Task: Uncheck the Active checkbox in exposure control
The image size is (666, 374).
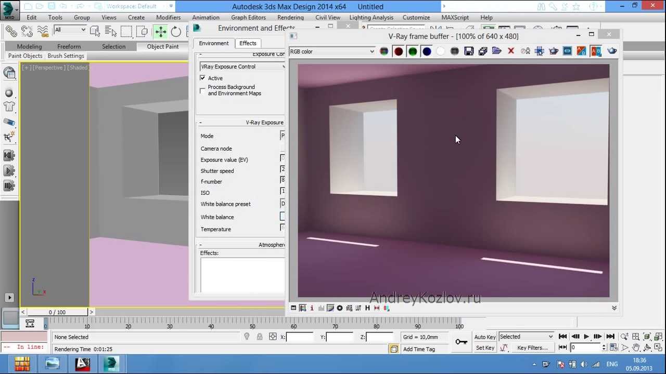Action: [202, 78]
